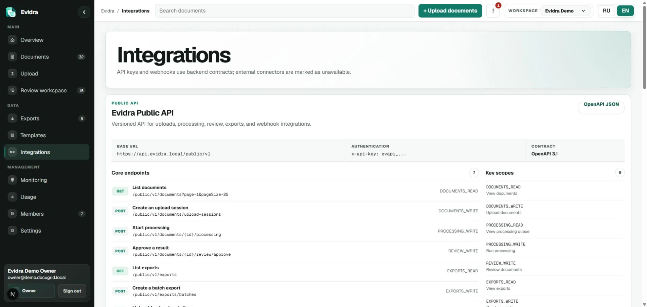Open the alerts exclamation notification button
Screen dimensions: 647x307
493,11
